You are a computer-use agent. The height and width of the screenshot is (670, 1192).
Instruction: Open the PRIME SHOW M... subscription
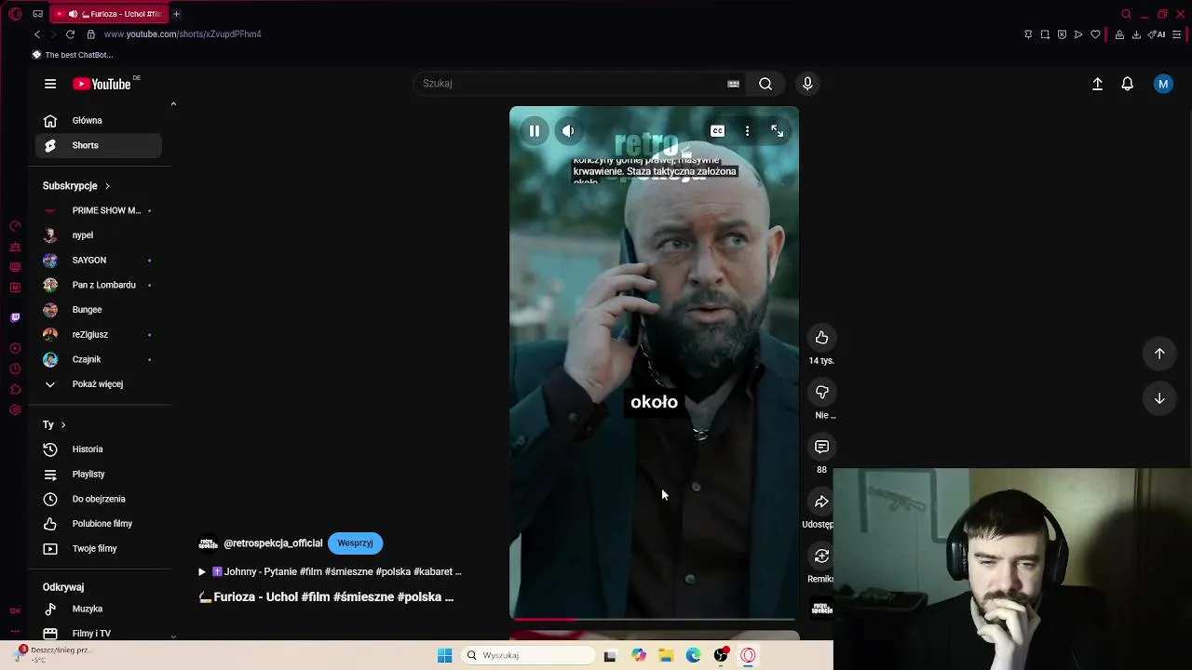(99, 210)
